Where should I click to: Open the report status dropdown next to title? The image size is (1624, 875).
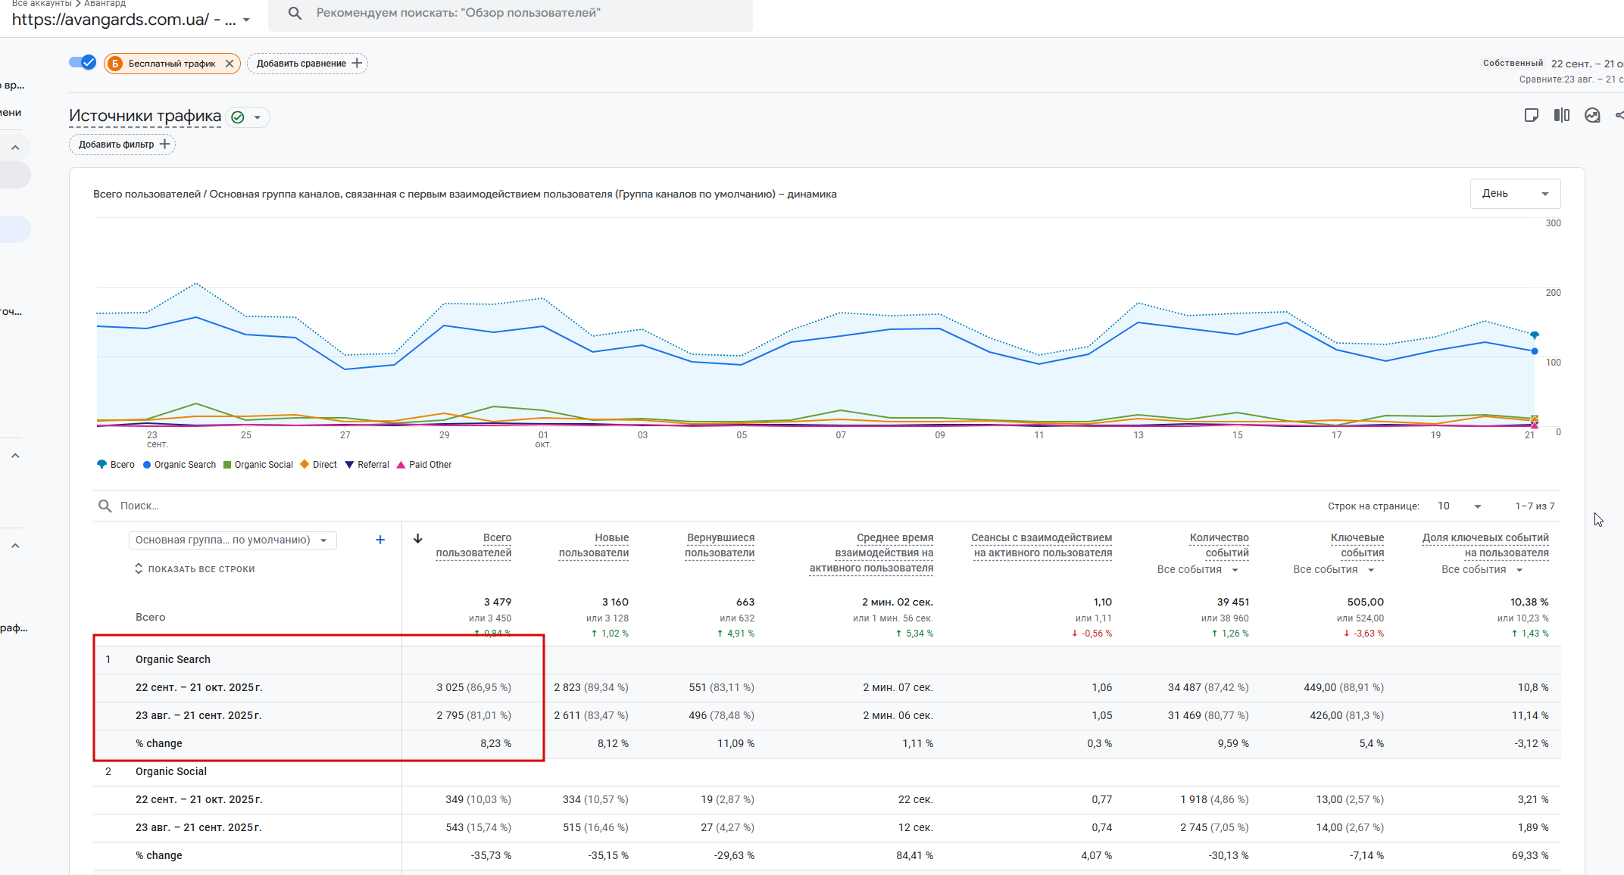pyautogui.click(x=258, y=117)
